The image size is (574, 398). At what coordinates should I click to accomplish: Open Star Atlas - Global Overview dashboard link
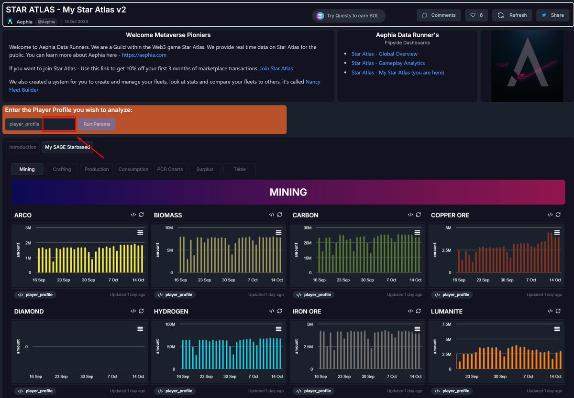pyautogui.click(x=384, y=54)
